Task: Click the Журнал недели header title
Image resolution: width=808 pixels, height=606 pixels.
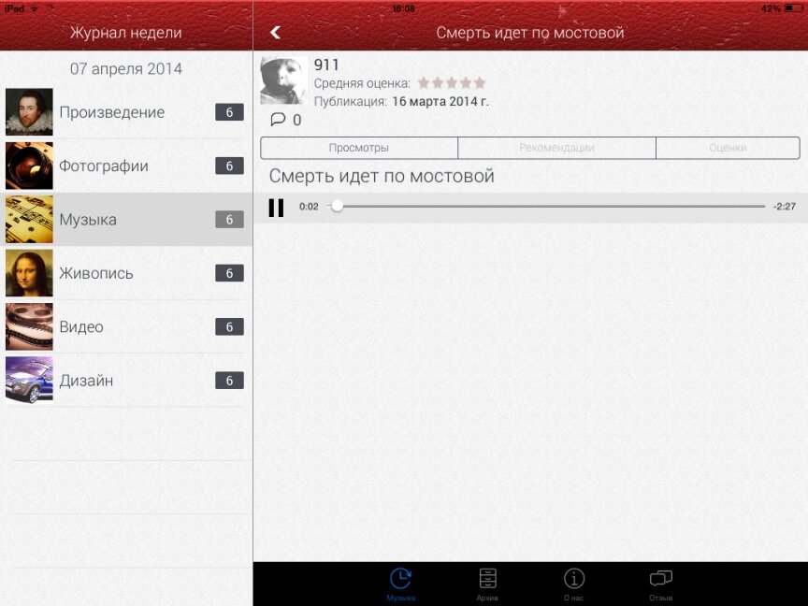Action: 126,33
